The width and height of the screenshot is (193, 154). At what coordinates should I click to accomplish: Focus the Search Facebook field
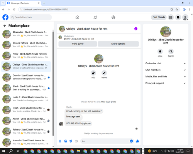click(x=31, y=17)
